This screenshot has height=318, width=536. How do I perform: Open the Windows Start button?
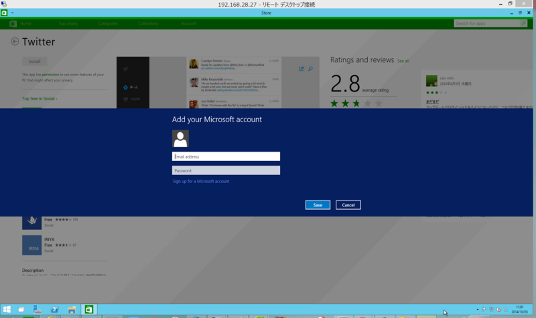[7, 309]
